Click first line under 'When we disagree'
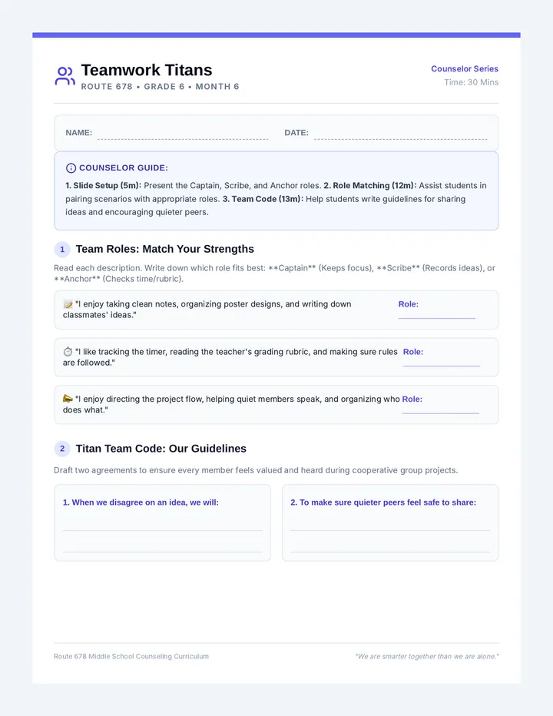Image resolution: width=553 pixels, height=716 pixels. [x=163, y=530]
